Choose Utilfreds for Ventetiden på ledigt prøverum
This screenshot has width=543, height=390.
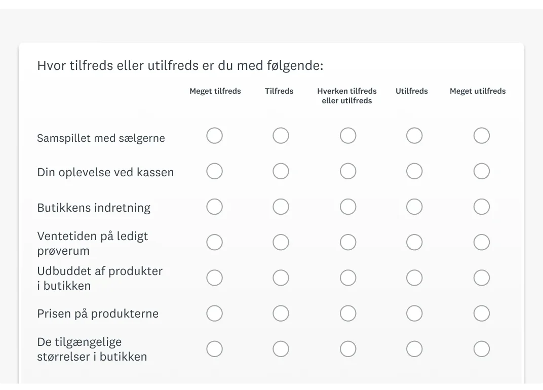point(414,242)
